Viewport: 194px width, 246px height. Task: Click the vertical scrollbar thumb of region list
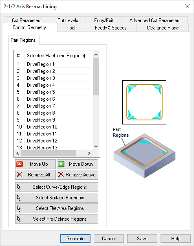coord(96,77)
